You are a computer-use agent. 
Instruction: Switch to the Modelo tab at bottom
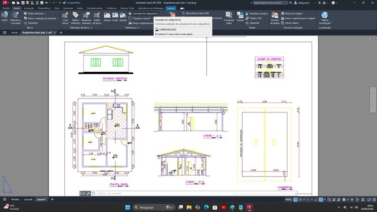[15, 200]
